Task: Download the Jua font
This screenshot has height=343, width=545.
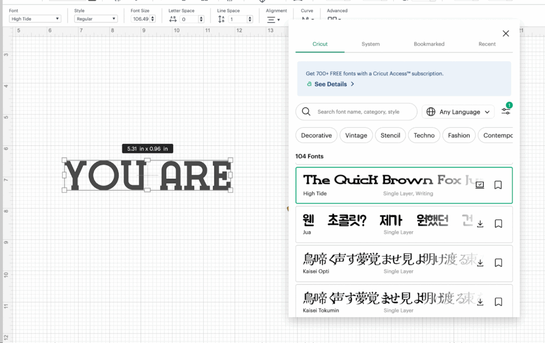Action: click(x=480, y=224)
